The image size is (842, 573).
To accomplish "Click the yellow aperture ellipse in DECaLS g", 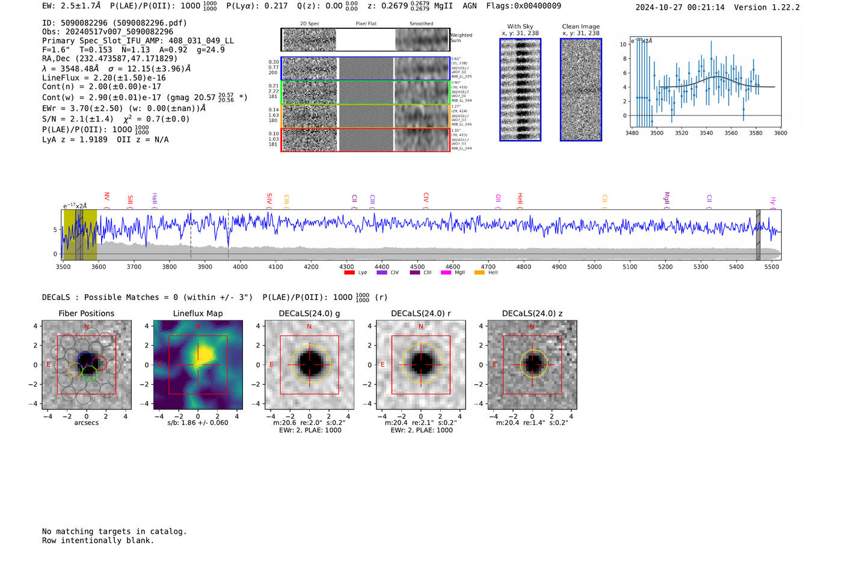I will [x=310, y=364].
